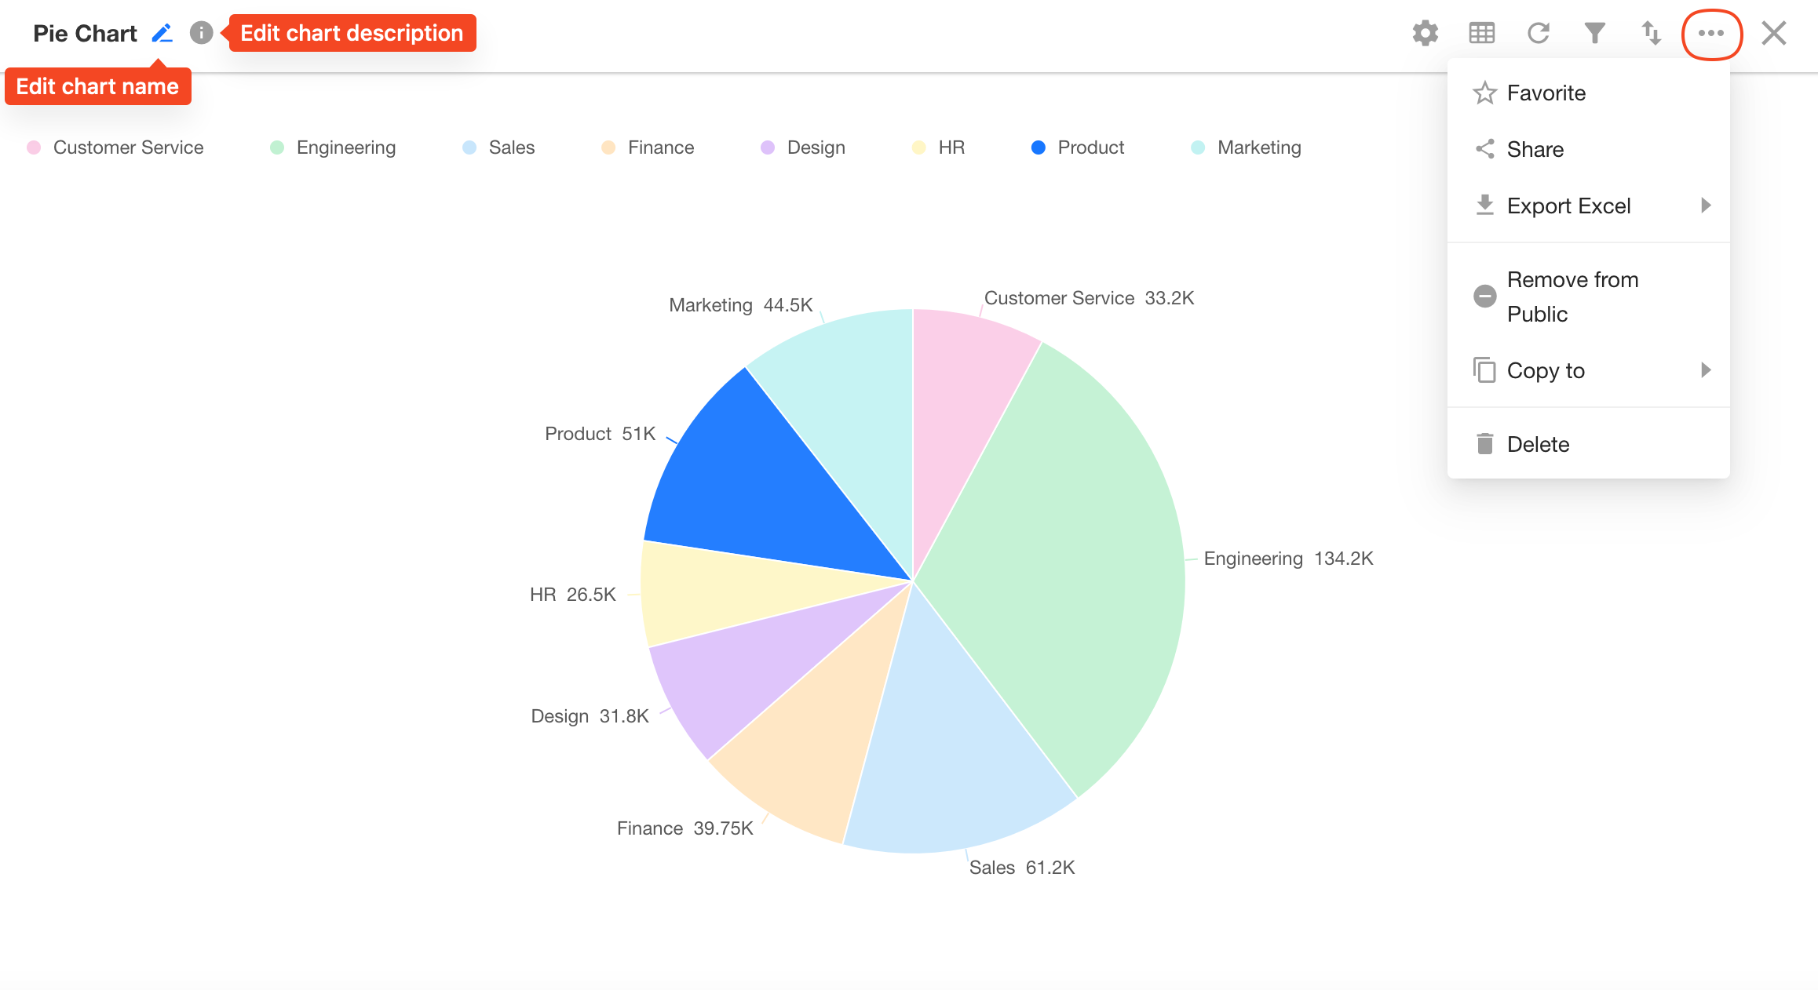The width and height of the screenshot is (1818, 990).
Task: Click the info icon beside Pie Chart title
Action: pyautogui.click(x=201, y=33)
